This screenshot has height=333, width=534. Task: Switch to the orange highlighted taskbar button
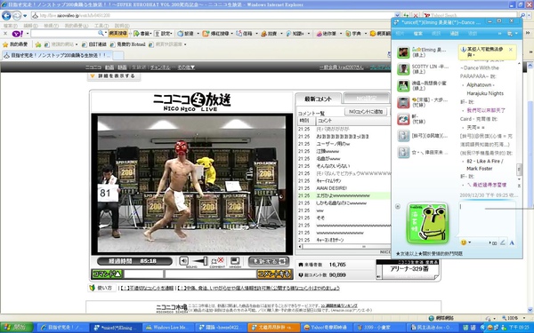click(x=274, y=328)
